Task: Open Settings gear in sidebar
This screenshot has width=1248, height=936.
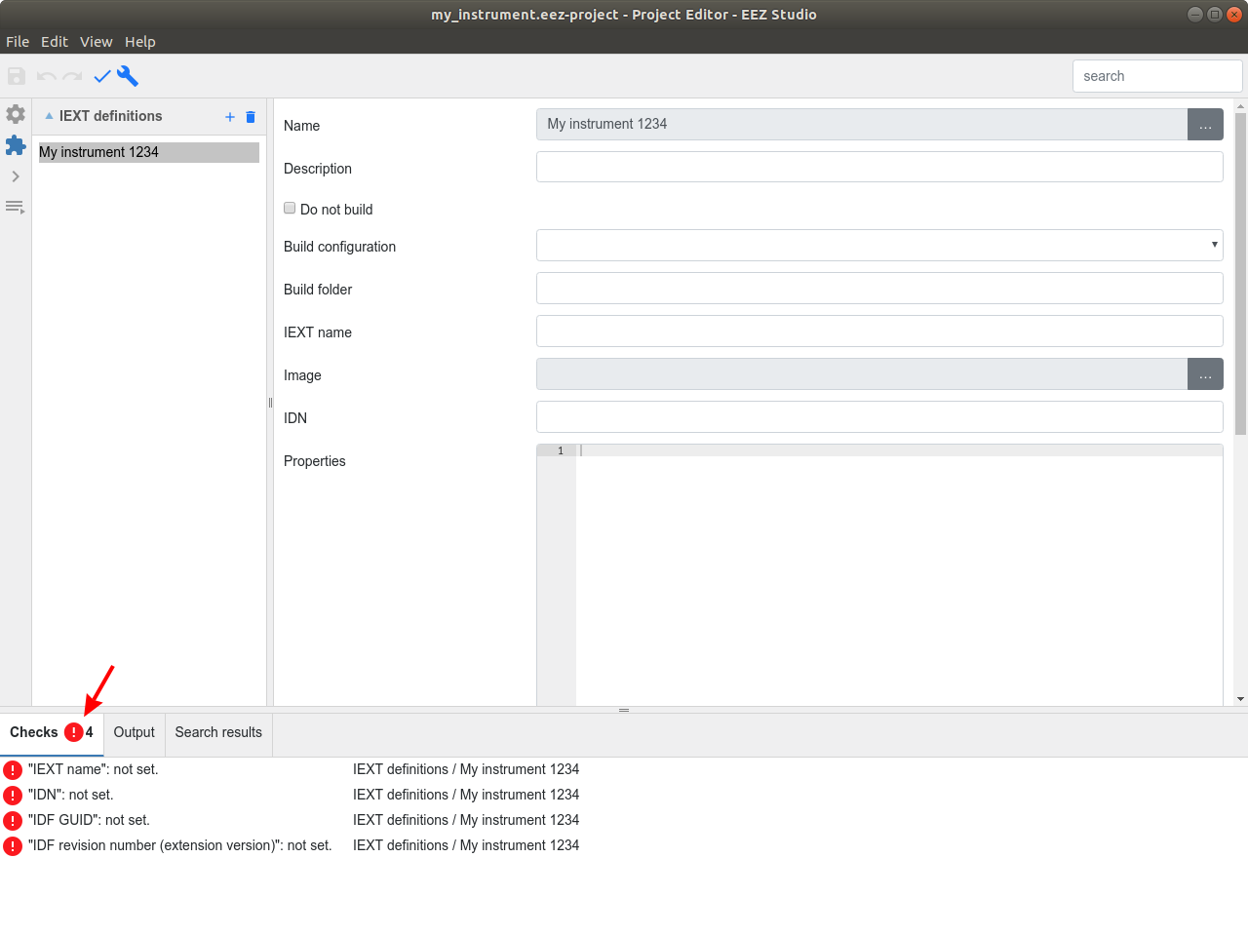Action: click(16, 114)
